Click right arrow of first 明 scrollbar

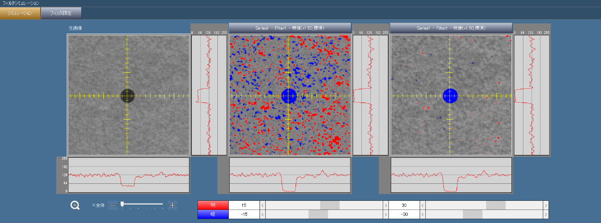pyautogui.click(x=385, y=205)
